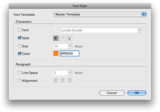
Task: Toggle the Italic style button
Action: click(63, 38)
